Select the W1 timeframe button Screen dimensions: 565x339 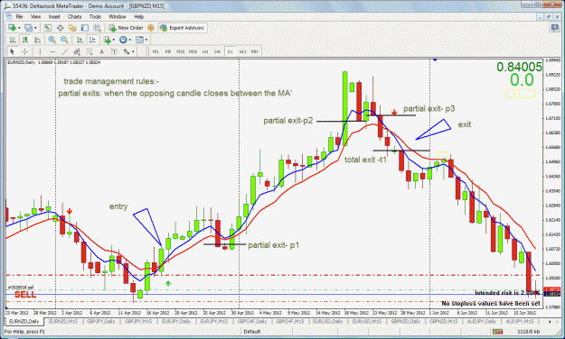click(242, 51)
